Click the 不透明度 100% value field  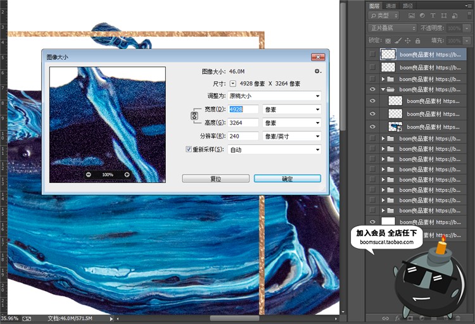pyautogui.click(x=454, y=28)
